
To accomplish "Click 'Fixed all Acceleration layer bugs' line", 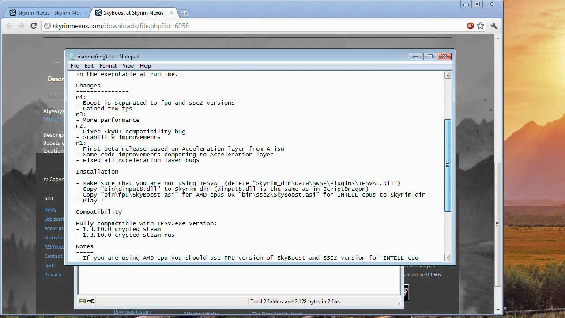I will click(x=137, y=160).
